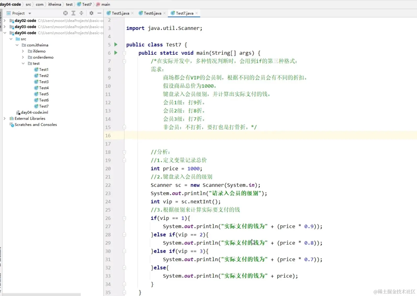Select the ifdemo package folder

pos(37,51)
